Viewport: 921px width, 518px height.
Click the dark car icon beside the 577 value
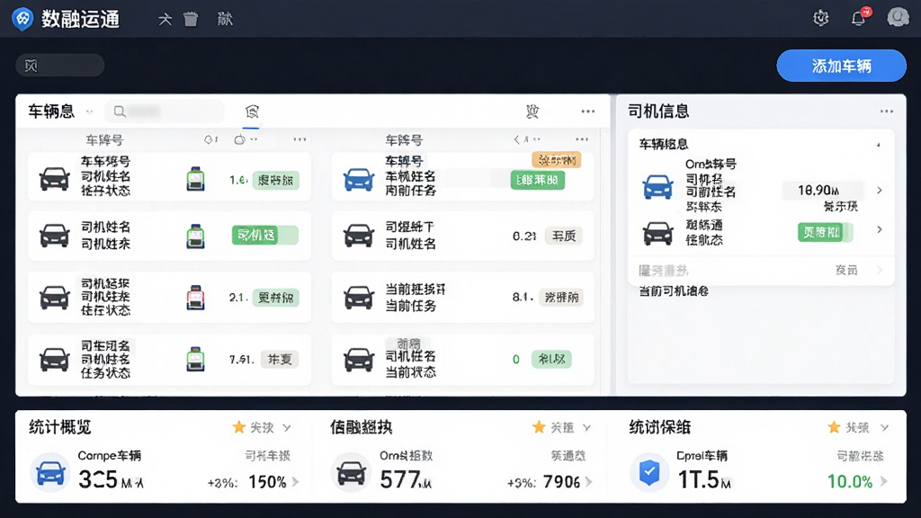(x=351, y=472)
